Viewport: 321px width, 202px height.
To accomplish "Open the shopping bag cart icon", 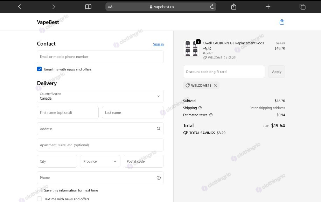I will coord(282,22).
